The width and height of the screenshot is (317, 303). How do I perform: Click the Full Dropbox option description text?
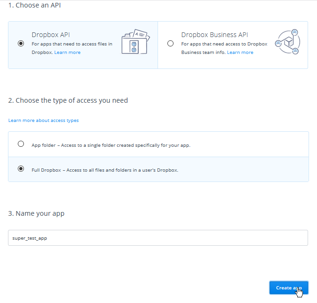click(105, 170)
